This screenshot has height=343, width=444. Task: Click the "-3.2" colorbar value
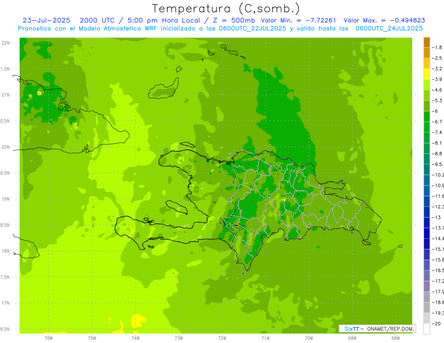(438, 69)
